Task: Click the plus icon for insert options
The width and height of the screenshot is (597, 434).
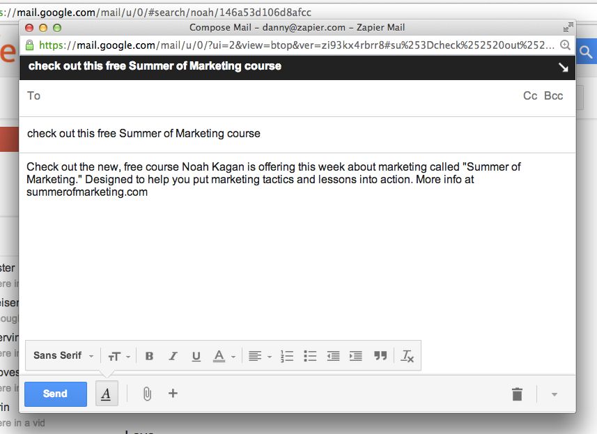Action: pos(173,394)
